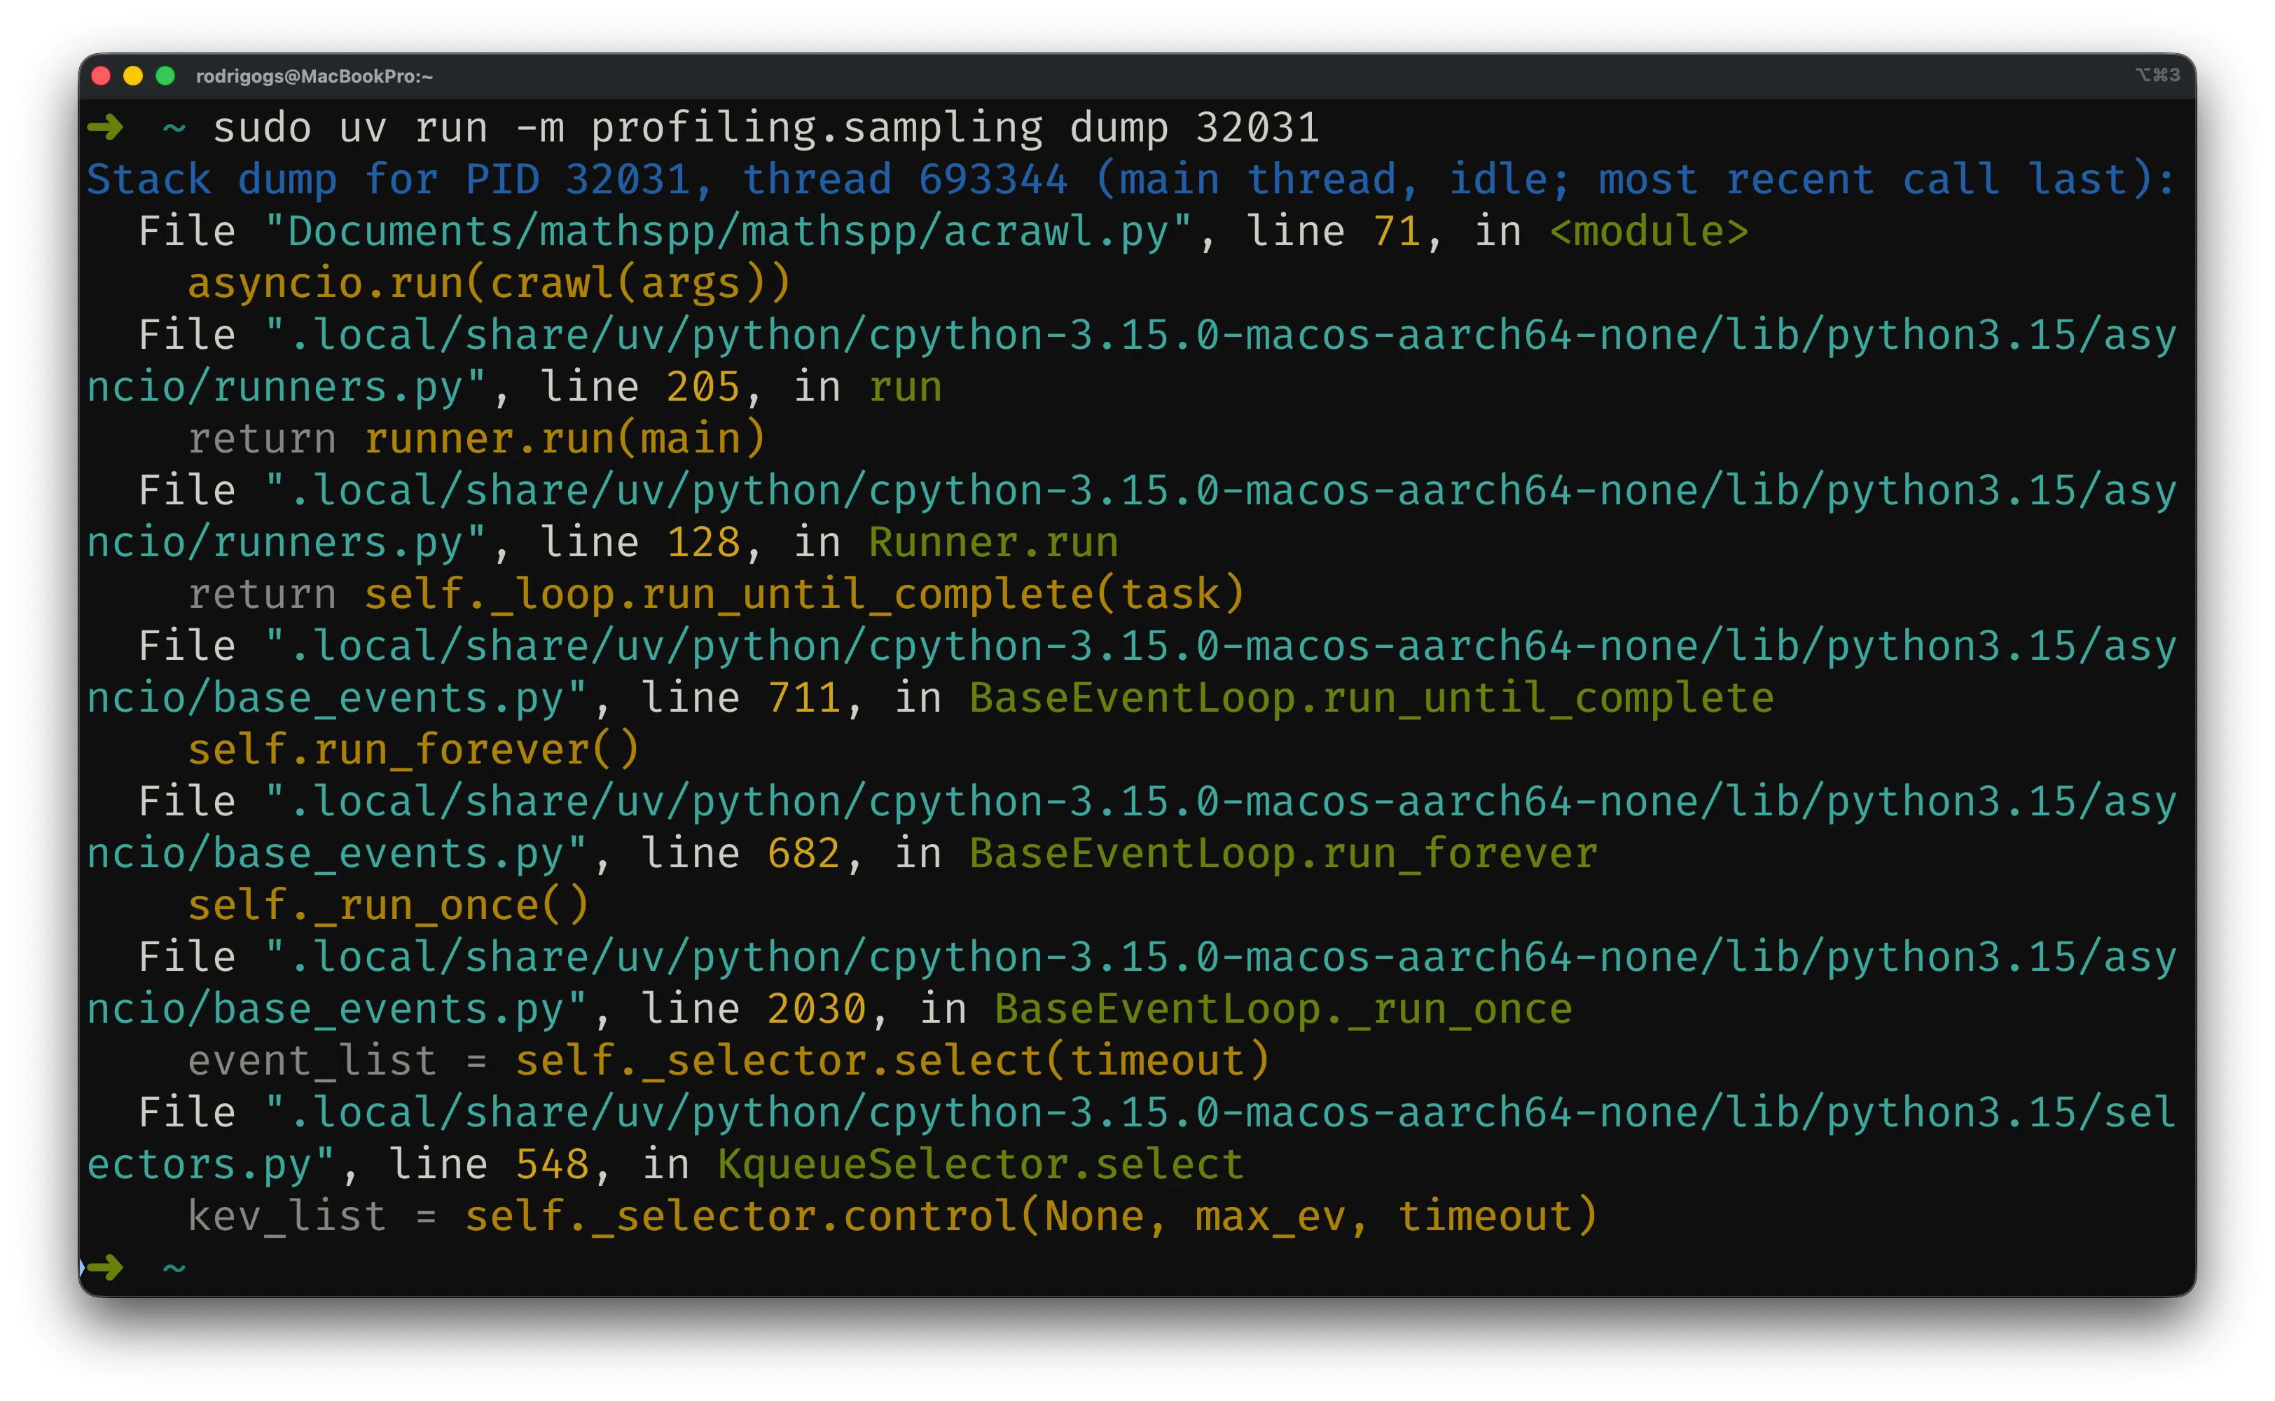
Task: Click the 'kev_list =' variable assignment text
Action: pos(312,1217)
